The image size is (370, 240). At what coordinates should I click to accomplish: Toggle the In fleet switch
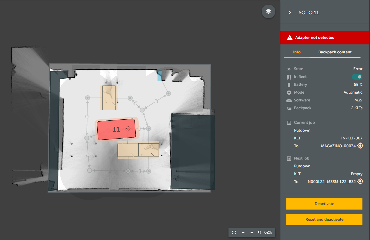[357, 77]
